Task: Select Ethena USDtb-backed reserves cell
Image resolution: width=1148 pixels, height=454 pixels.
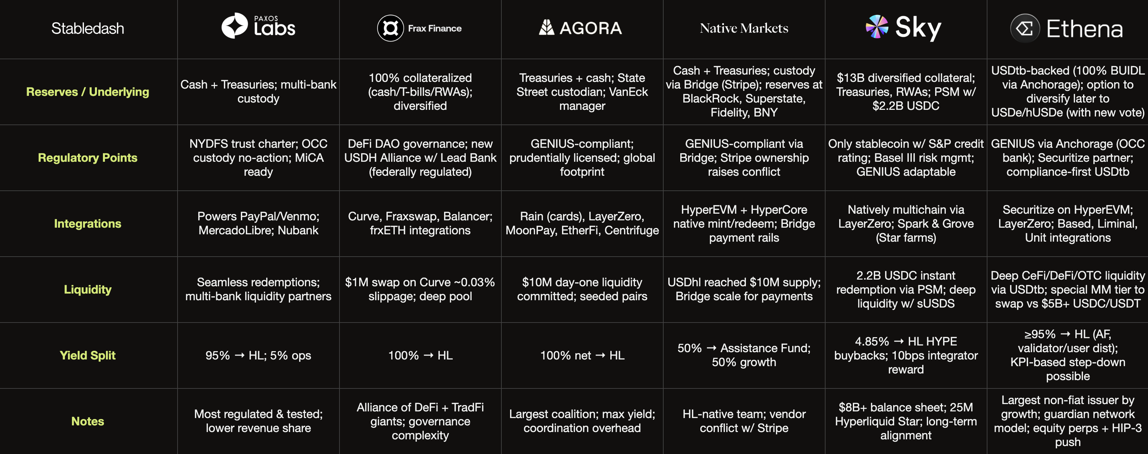Action: click(1068, 92)
